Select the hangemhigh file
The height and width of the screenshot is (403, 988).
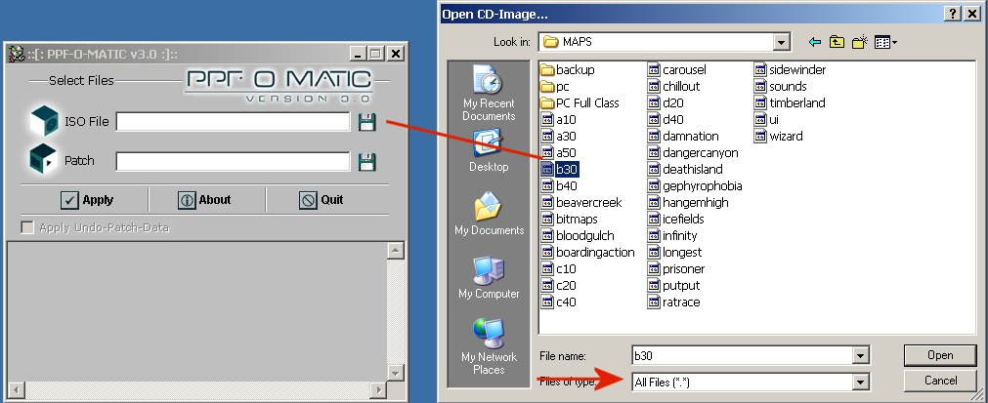(688, 202)
